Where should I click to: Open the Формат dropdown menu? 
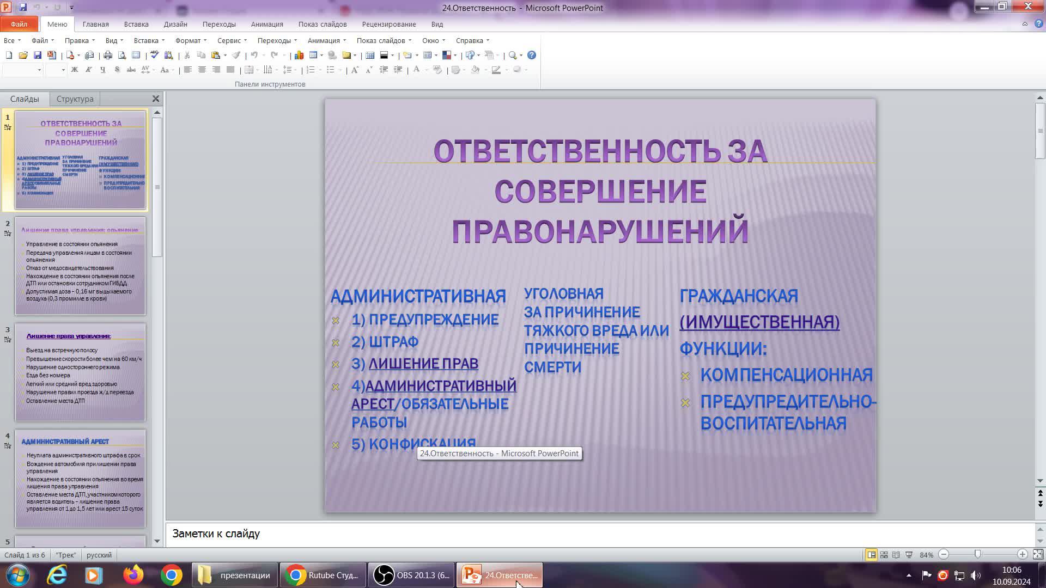coord(190,40)
